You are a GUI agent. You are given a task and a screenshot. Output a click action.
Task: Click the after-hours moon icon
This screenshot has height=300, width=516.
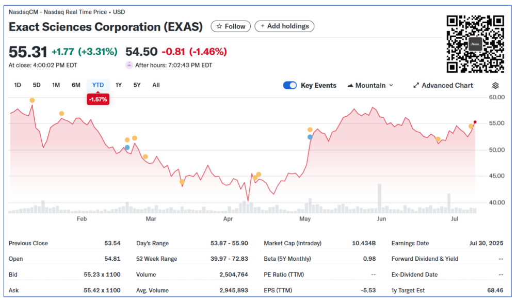click(129, 65)
